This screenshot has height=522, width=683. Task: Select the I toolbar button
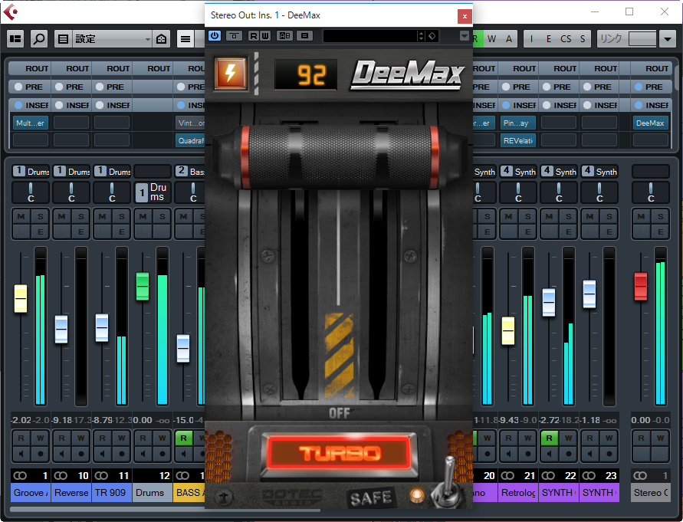point(531,39)
